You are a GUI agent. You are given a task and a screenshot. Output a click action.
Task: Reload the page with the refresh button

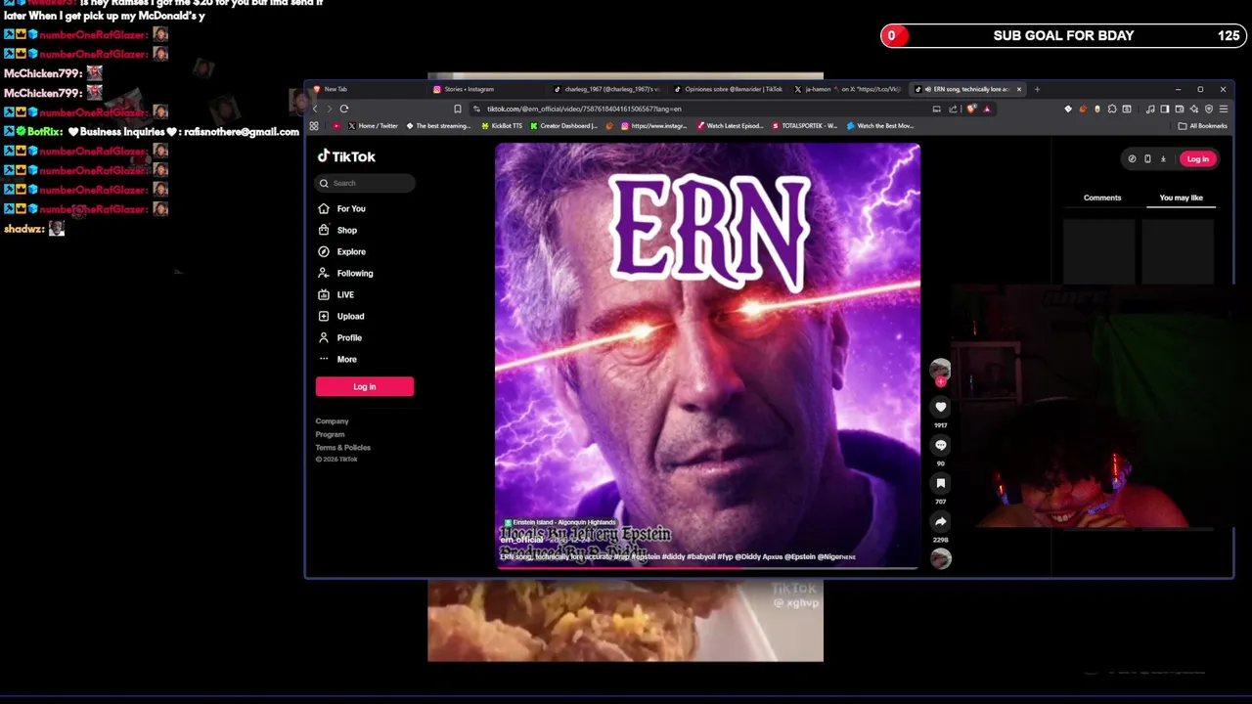[x=344, y=109]
